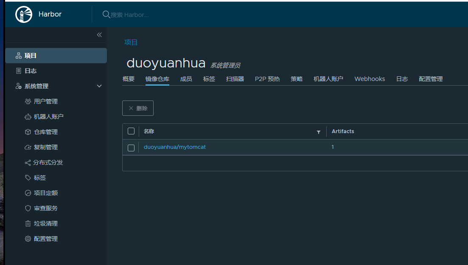Screen dimensions: 468x265
Task: Click the 审查服务 shield icon
Action: click(x=28, y=208)
